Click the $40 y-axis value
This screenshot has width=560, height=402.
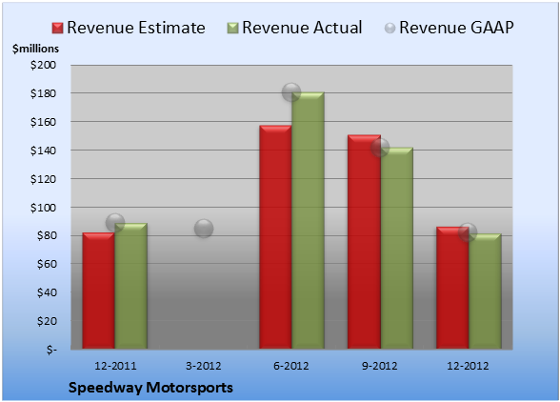tap(47, 292)
